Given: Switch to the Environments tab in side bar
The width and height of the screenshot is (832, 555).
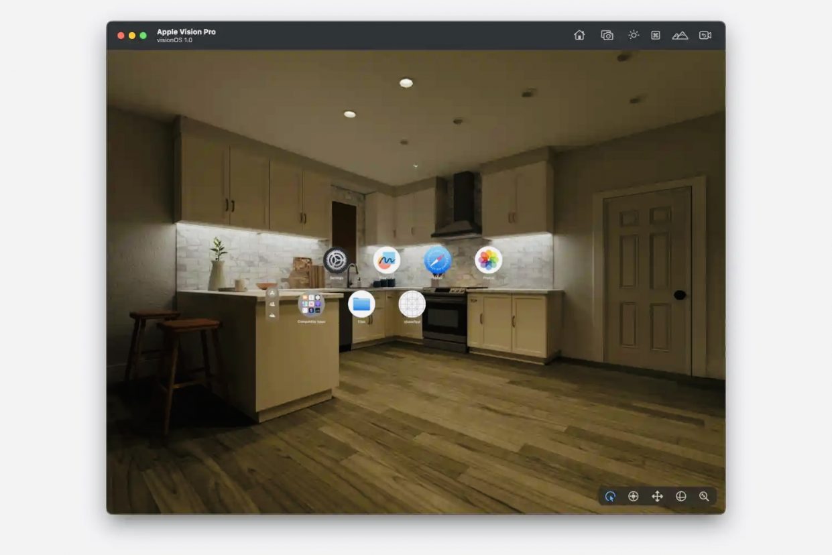Looking at the screenshot, I should [x=272, y=315].
